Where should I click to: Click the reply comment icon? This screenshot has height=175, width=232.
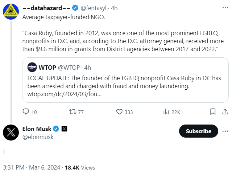[26, 112]
